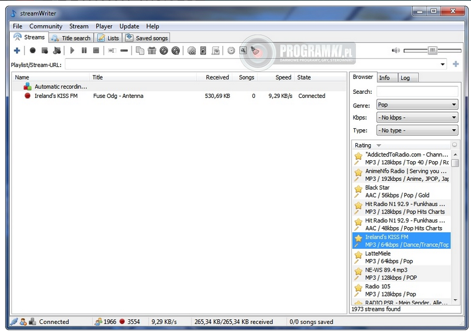Image resolution: width=471 pixels, height=333 pixels.
Task: Click the copy pages toolbar icon
Action: point(140,50)
